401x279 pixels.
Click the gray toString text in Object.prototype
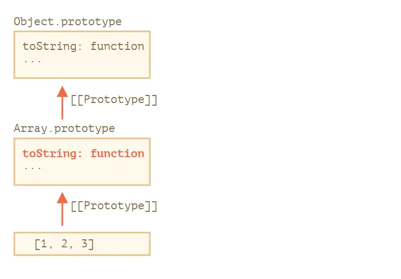click(x=52, y=47)
